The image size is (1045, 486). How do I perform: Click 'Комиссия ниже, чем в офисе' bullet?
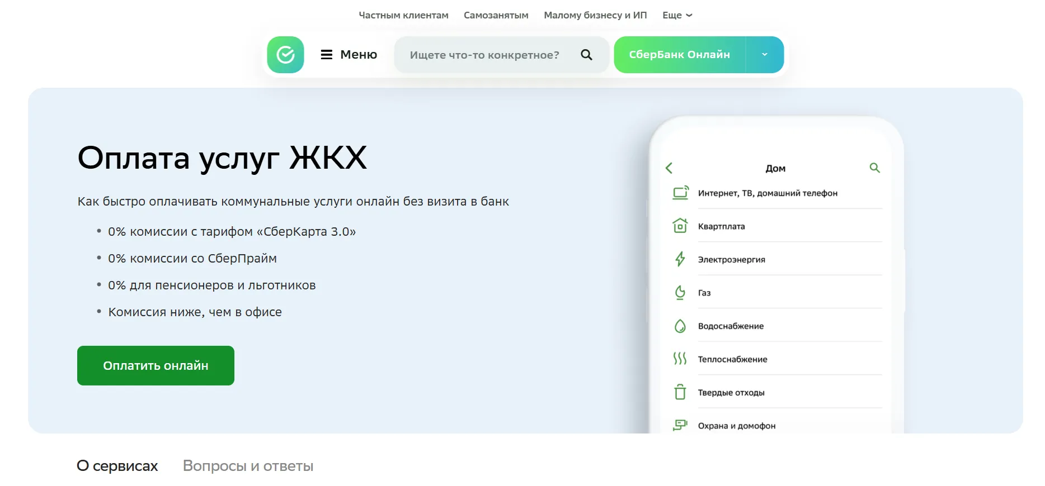tap(195, 312)
